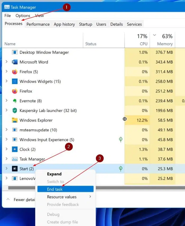Click the Task Manager title bar icon
Viewport: 185px width, 226px height.
click(7, 7)
